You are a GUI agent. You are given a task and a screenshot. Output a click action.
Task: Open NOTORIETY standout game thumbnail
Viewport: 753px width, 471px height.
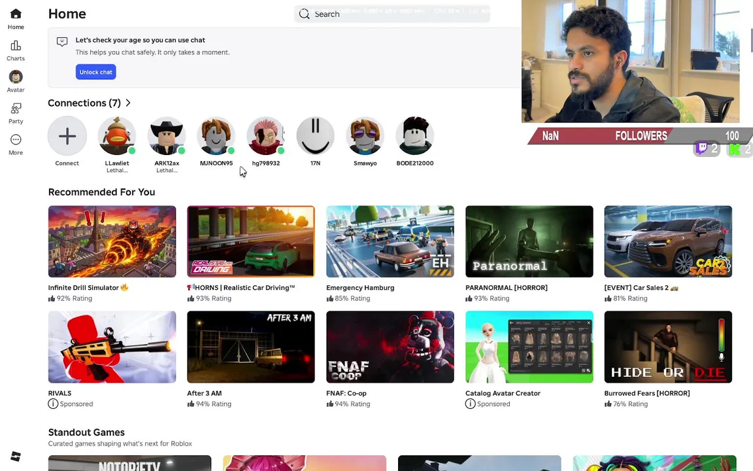(x=129, y=463)
